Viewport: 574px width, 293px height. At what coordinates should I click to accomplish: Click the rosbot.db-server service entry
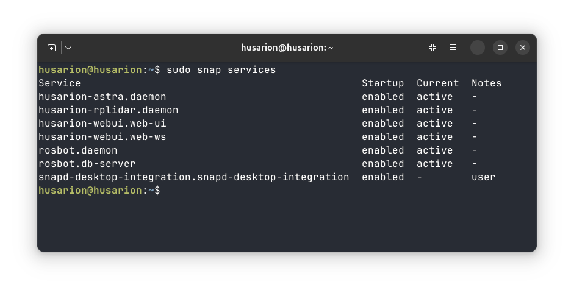(87, 164)
